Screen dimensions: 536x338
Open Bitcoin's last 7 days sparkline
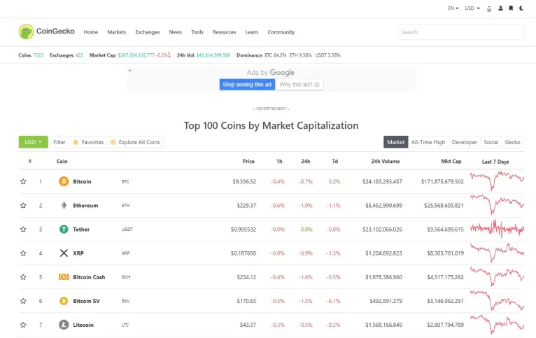(x=497, y=181)
